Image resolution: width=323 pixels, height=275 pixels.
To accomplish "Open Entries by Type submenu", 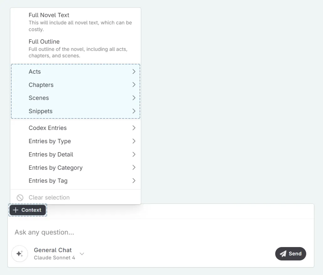I will click(x=50, y=141).
